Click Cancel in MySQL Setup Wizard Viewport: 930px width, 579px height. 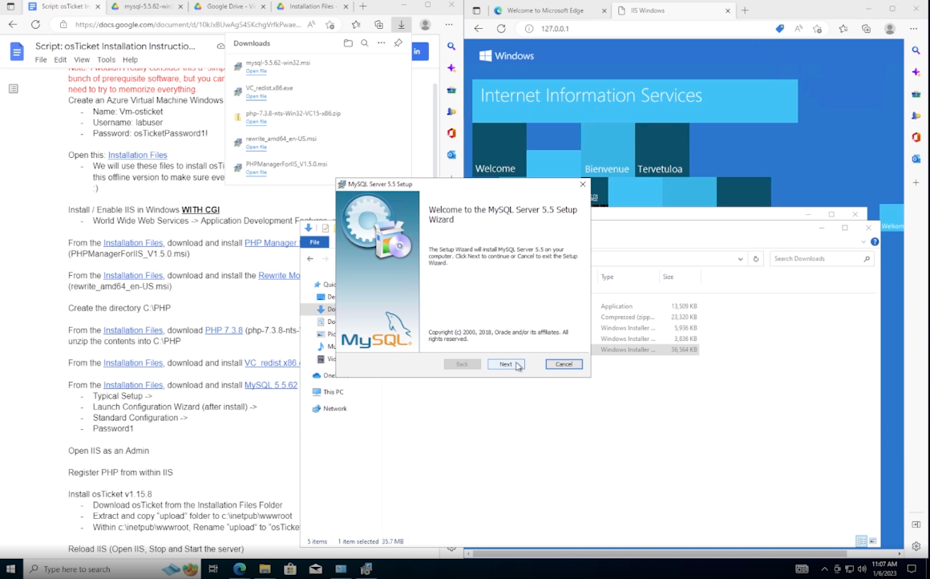click(x=564, y=364)
